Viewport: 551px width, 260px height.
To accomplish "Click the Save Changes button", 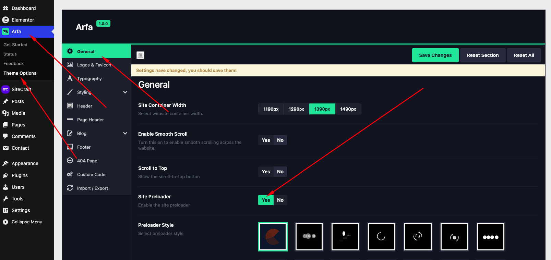I will (x=435, y=55).
